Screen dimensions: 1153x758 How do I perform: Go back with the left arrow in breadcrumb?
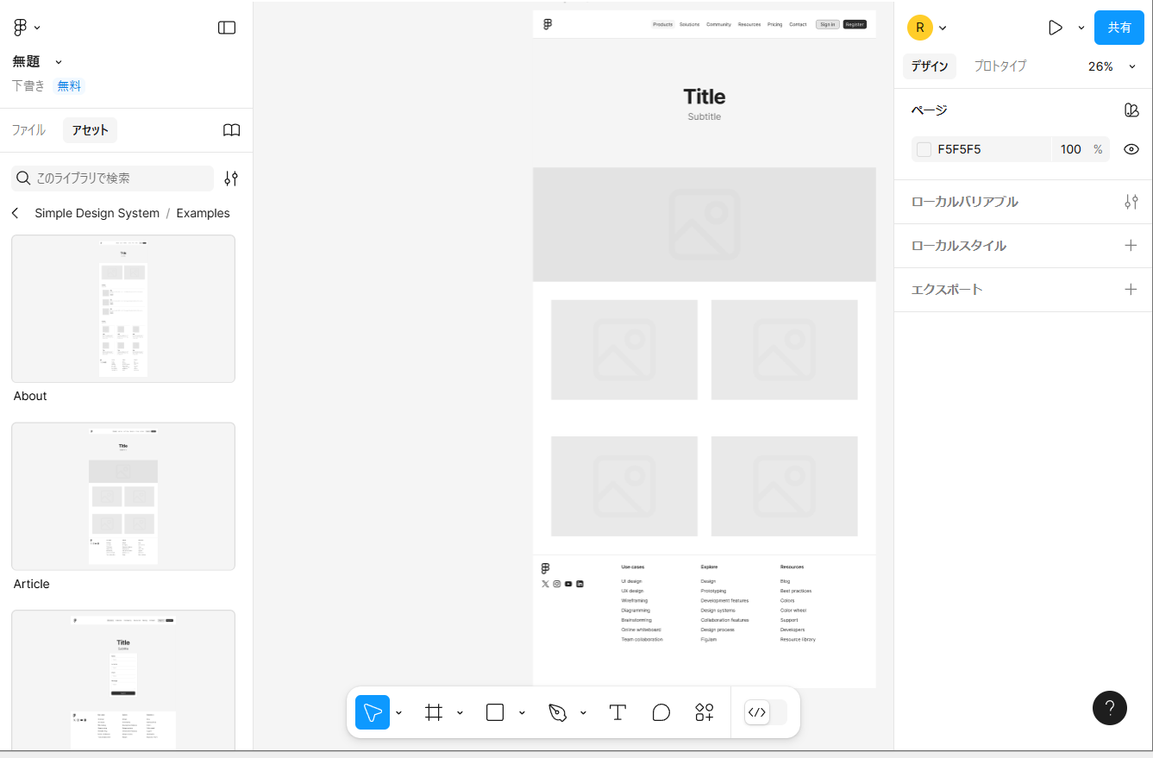pos(16,213)
